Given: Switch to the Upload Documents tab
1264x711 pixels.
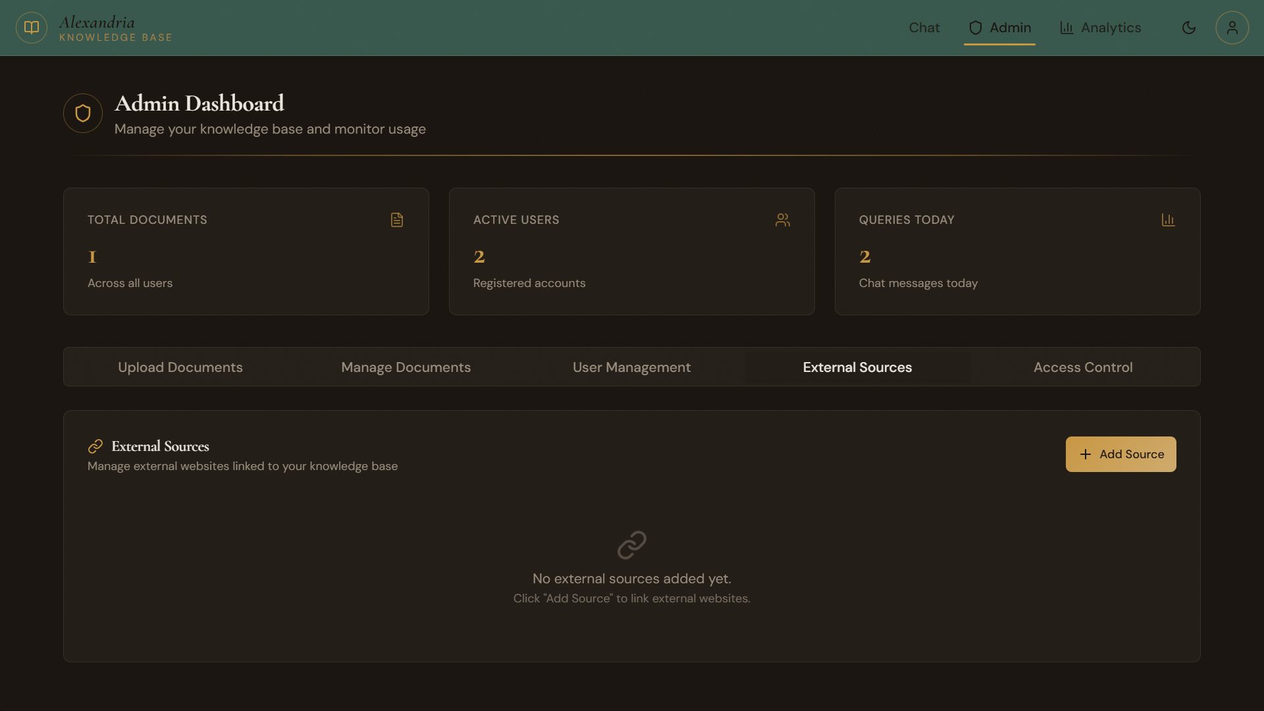Looking at the screenshot, I should coord(180,367).
